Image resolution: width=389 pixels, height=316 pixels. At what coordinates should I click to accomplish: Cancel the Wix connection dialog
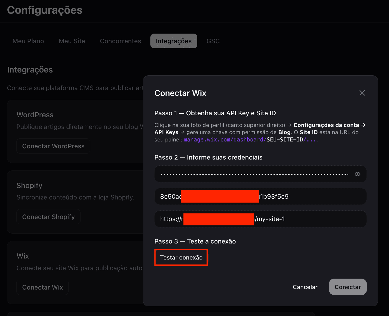click(305, 287)
